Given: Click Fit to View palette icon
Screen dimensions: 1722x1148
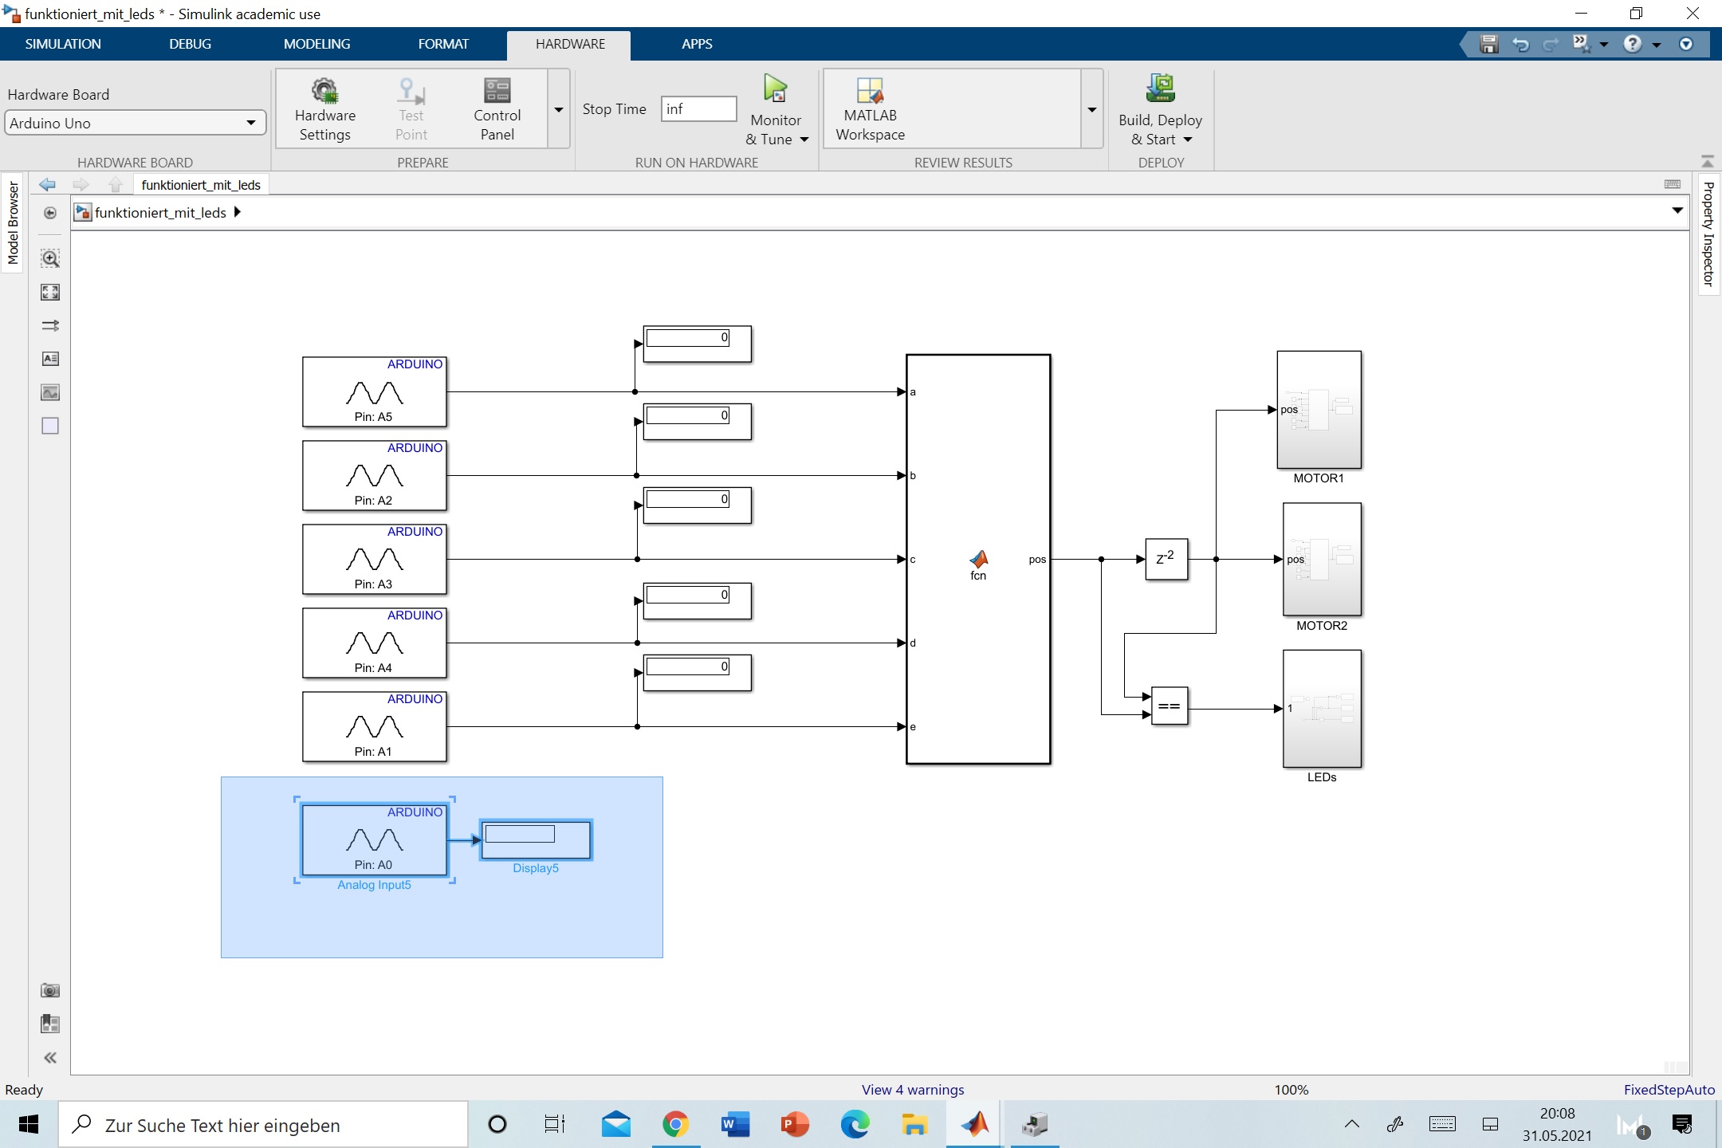Looking at the screenshot, I should [50, 292].
